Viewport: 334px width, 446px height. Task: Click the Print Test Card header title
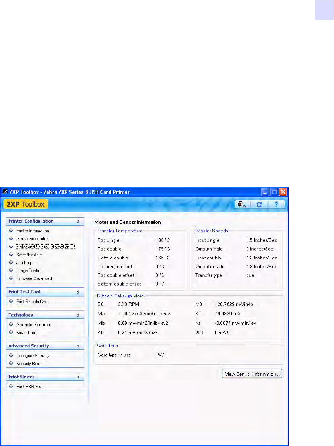click(x=24, y=292)
